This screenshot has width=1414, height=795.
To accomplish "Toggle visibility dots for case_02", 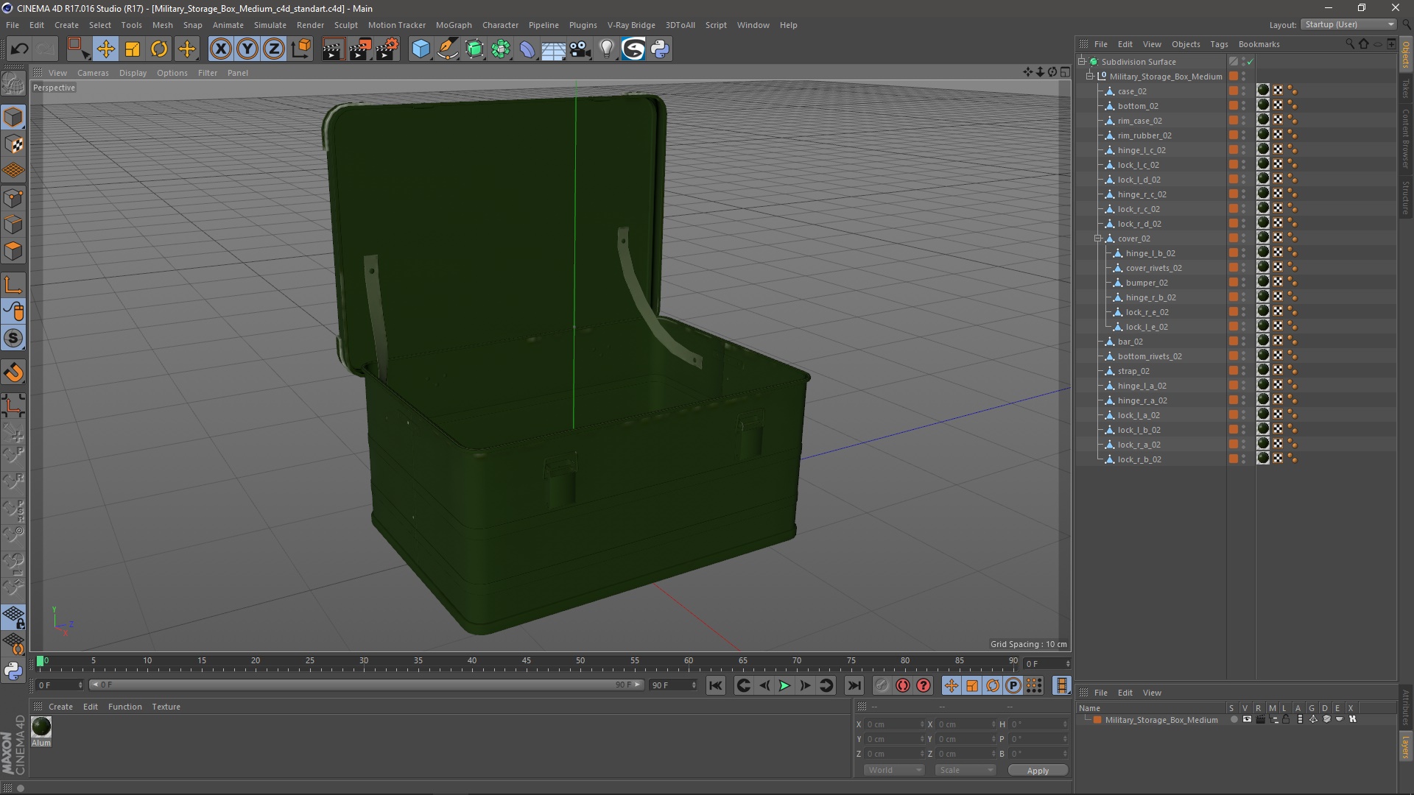I will [1244, 91].
